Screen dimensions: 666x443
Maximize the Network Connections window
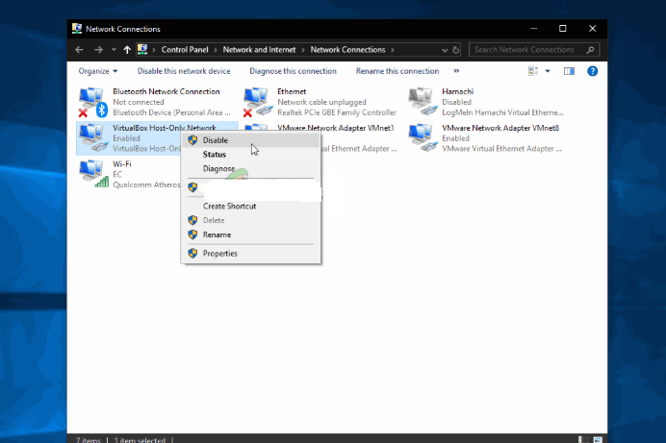coord(562,29)
